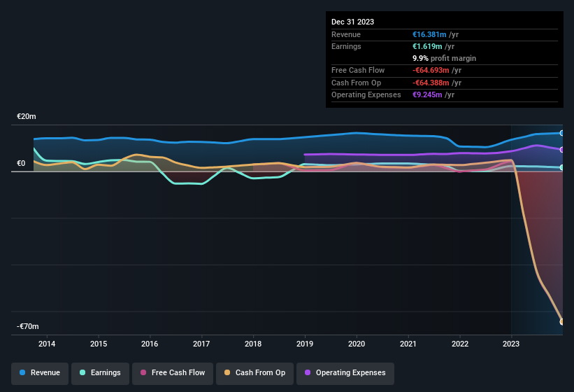Toggle the Revenue legend button
574x392 pixels.
tap(40, 373)
